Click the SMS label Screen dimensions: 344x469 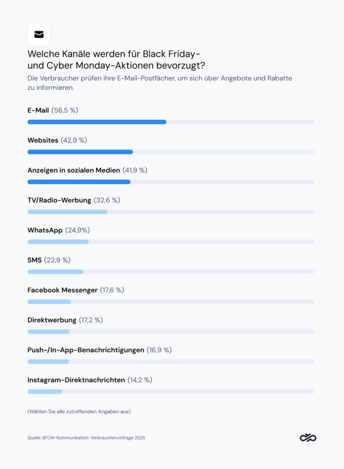pos(34,260)
